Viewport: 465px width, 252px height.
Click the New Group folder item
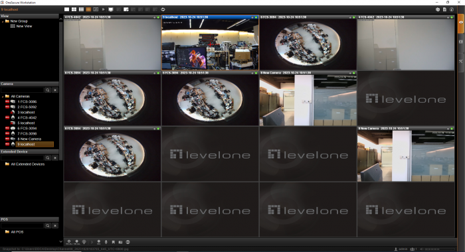click(19, 21)
